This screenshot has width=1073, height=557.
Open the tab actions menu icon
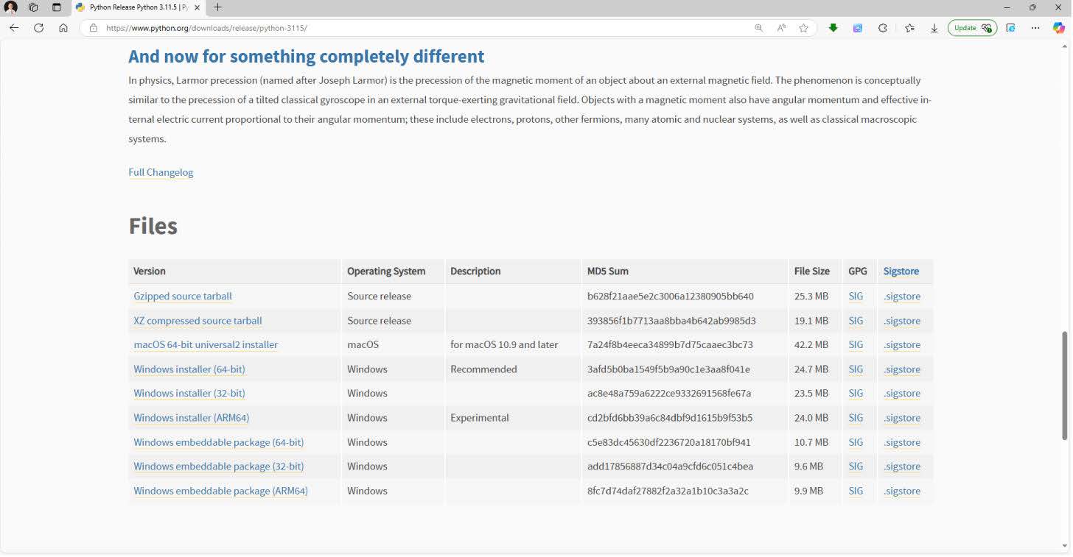pos(57,7)
